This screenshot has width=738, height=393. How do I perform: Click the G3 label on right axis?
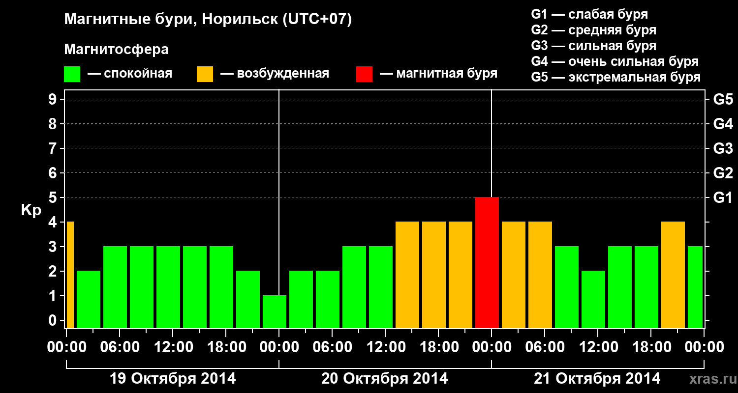tap(723, 149)
